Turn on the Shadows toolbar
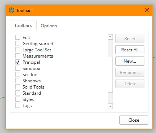Screen dimensions: 156x133 pyautogui.click(x=18, y=81)
